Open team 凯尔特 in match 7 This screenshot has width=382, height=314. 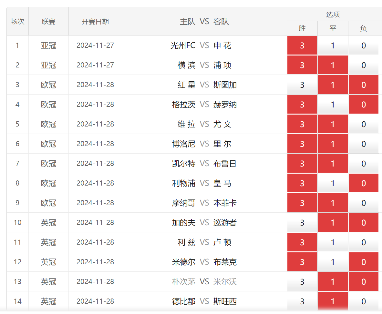click(x=183, y=164)
